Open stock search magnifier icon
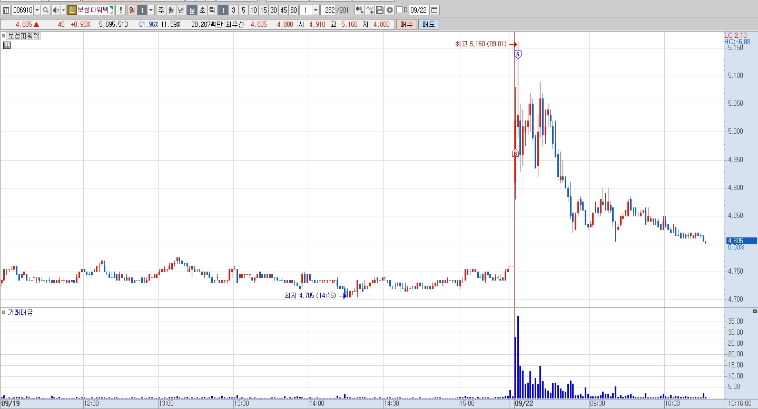The height and width of the screenshot is (409, 758). click(x=45, y=10)
